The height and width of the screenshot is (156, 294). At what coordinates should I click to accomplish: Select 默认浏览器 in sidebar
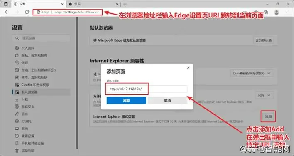pos(41,92)
